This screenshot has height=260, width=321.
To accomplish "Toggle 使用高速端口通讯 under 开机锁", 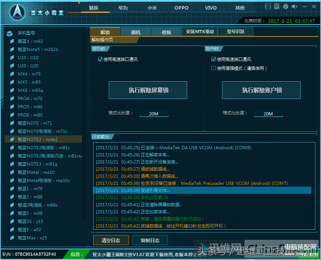I will click(x=100, y=59).
